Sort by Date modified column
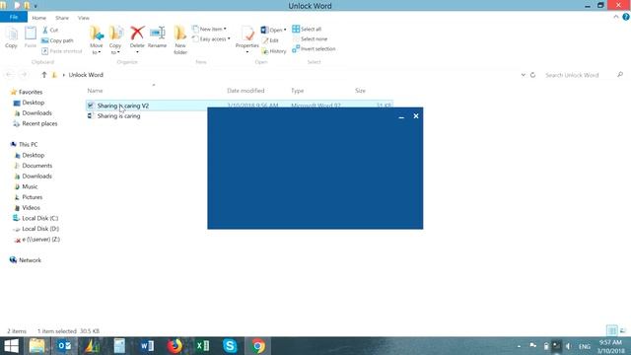 click(245, 91)
